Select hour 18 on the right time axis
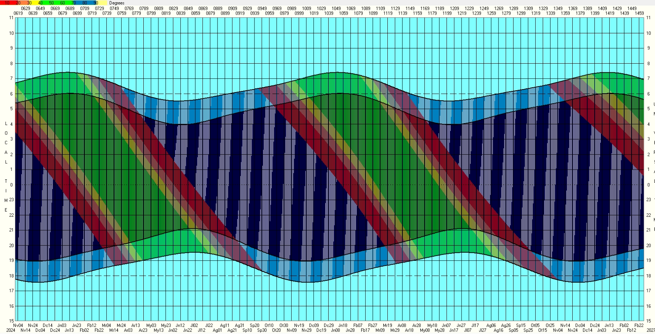 (649, 276)
